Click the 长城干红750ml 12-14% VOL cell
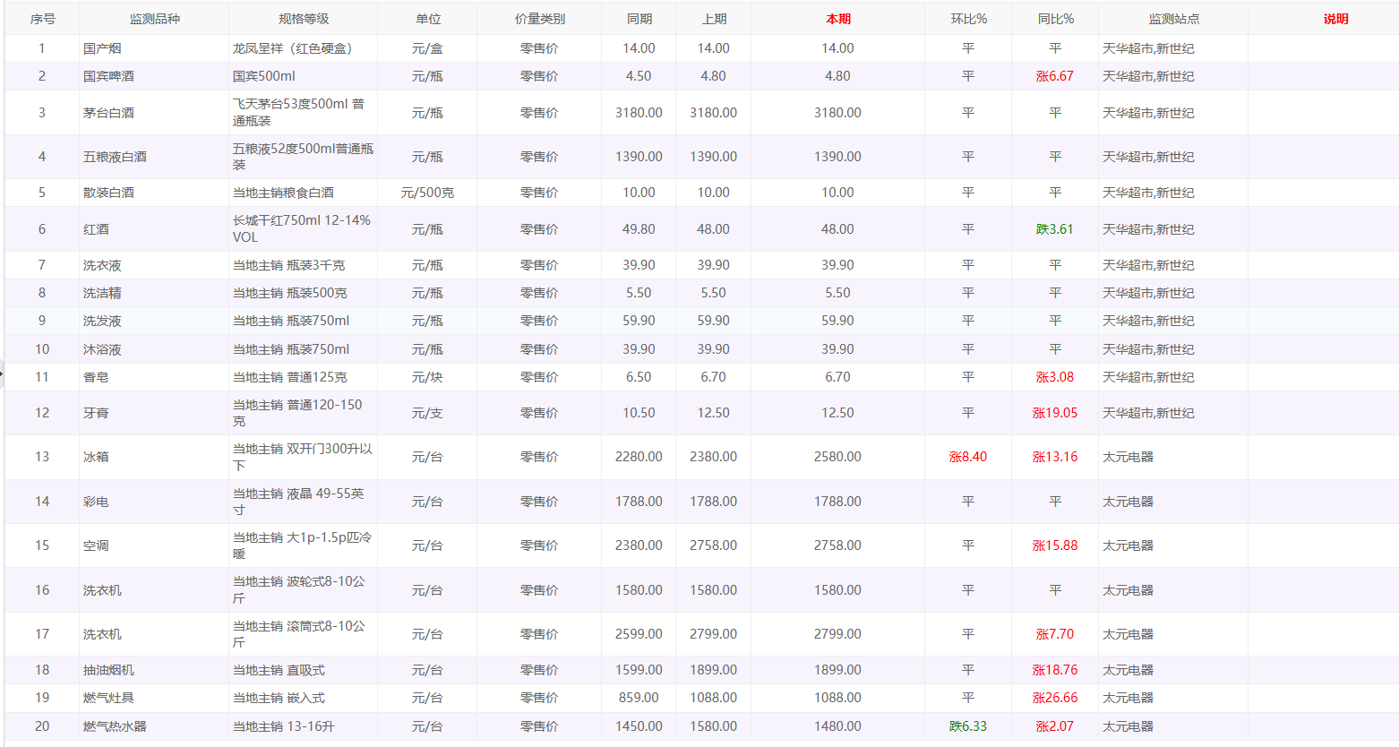Screen dimensions: 1399x747 click(303, 229)
